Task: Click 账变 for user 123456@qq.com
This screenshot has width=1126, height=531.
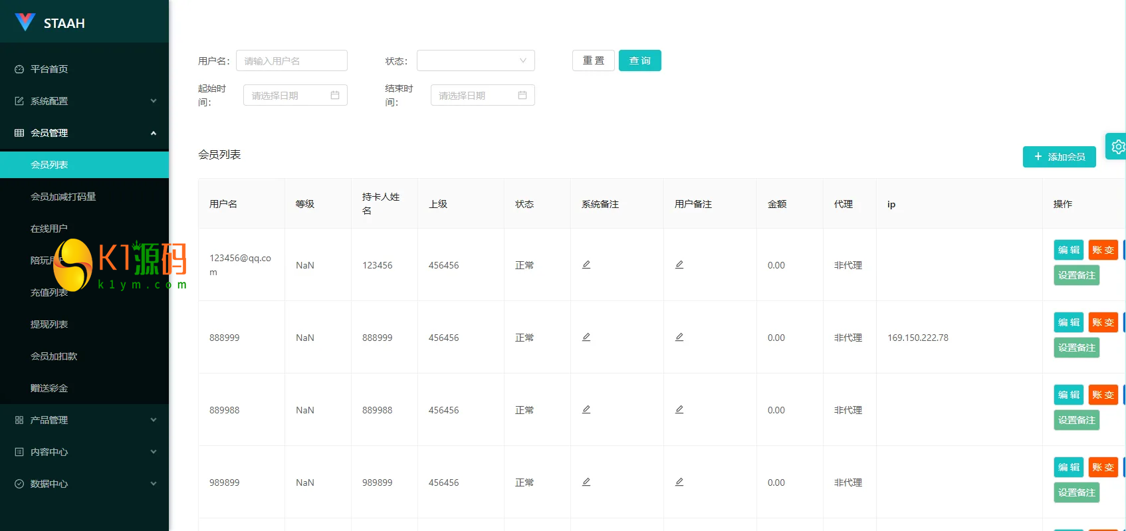Action: 1103,250
